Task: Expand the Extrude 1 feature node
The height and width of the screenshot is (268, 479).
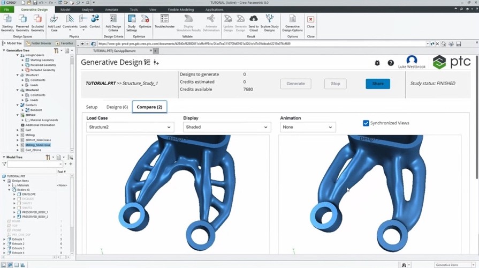Action: coord(4,239)
